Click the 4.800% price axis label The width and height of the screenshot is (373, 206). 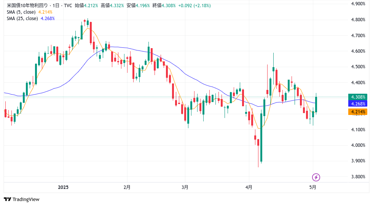pos(358,20)
